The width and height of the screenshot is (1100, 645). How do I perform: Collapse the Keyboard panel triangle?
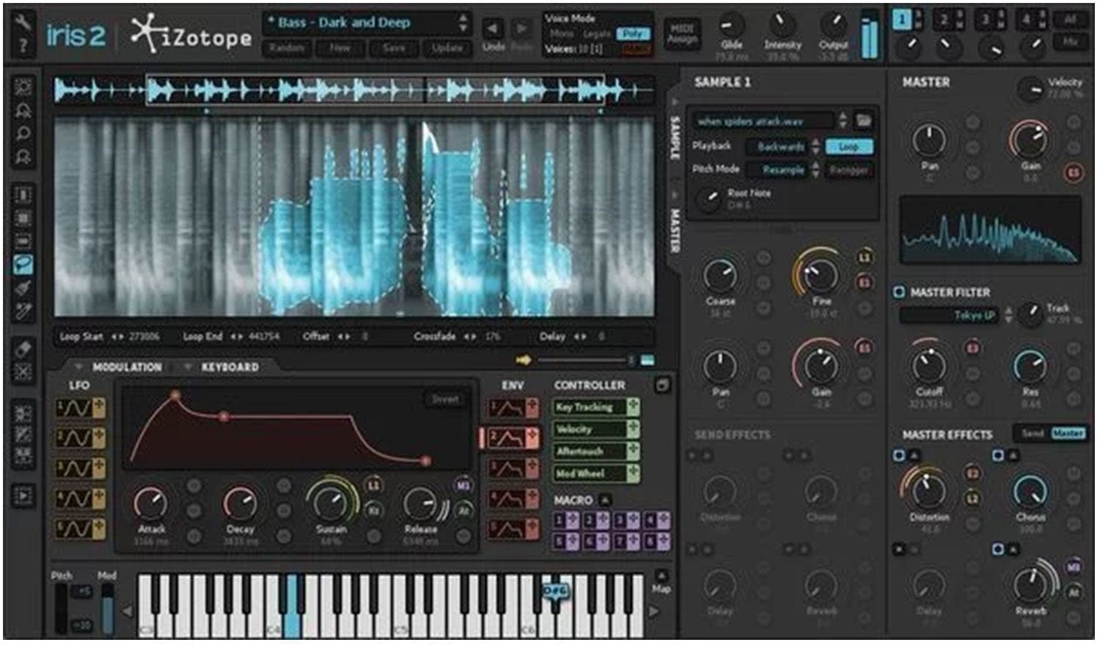tap(188, 366)
